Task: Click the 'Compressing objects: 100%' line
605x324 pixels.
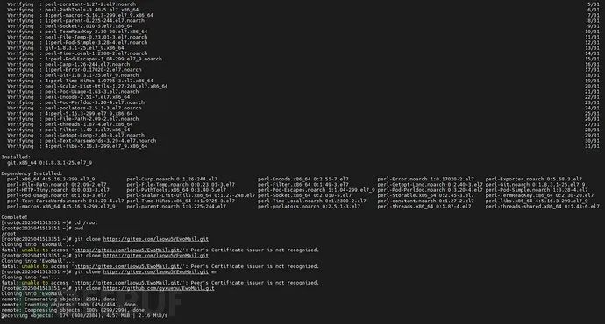Action: pyautogui.click(x=74, y=310)
